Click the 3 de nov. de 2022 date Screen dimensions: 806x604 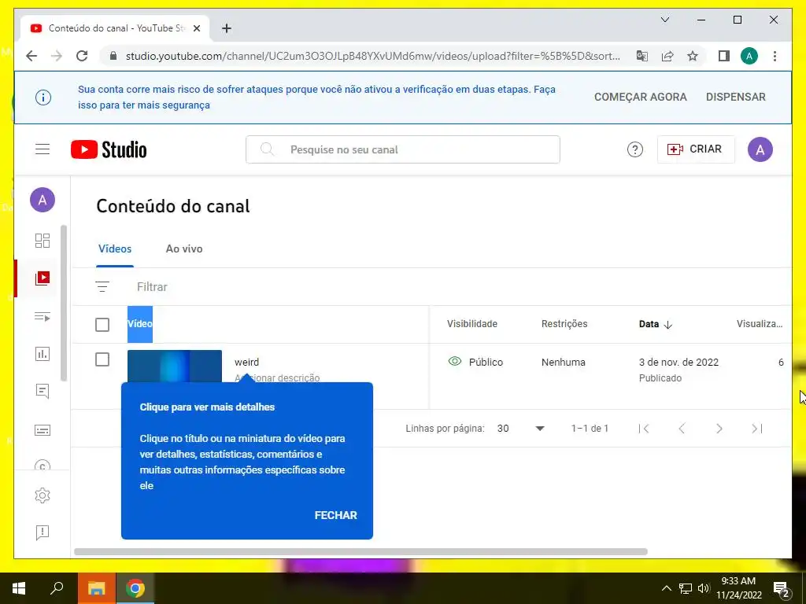click(678, 362)
